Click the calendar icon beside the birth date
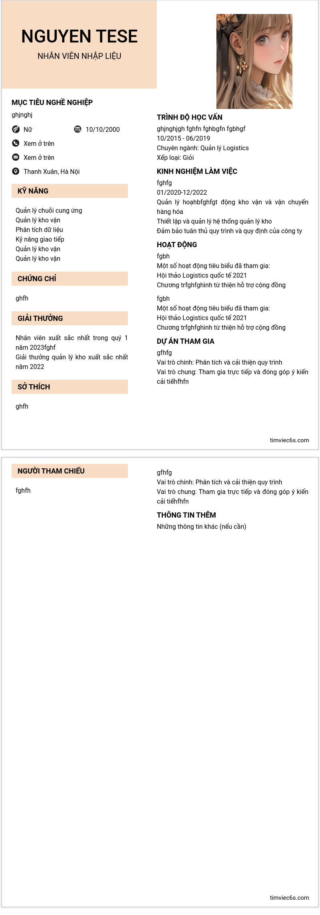The width and height of the screenshot is (320, 915). [x=78, y=129]
